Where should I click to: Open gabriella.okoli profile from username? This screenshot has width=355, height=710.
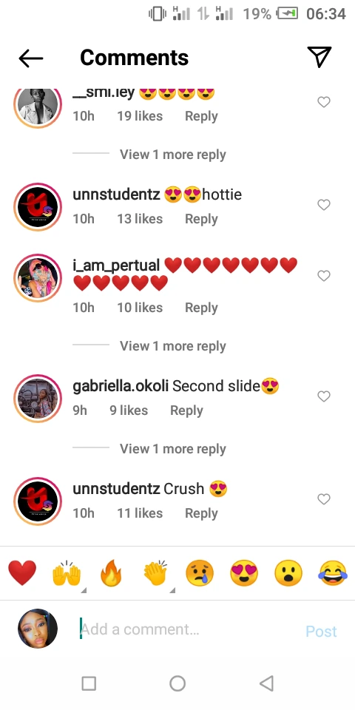point(121,386)
